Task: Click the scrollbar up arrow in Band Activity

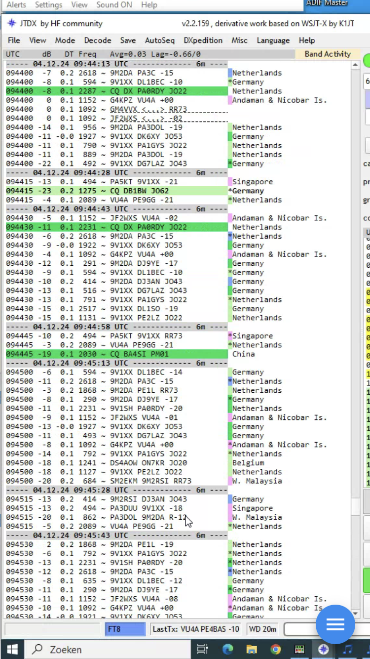Action: click(x=355, y=65)
